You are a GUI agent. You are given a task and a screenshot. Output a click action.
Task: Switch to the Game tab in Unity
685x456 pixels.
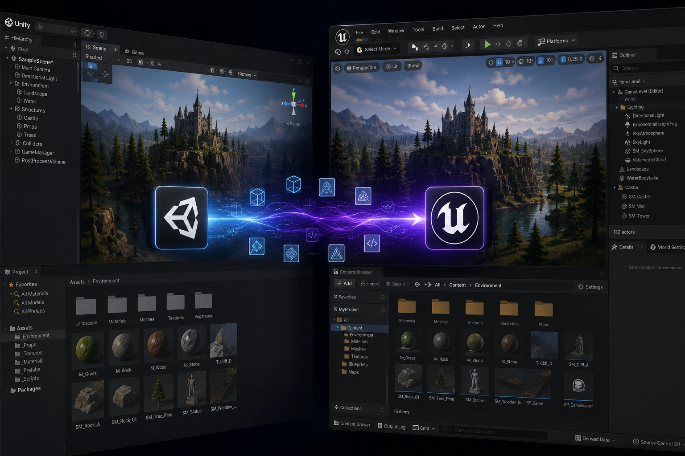click(134, 52)
